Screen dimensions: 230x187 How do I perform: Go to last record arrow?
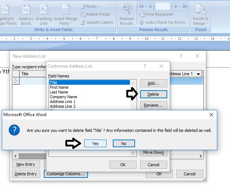click(184, 6)
